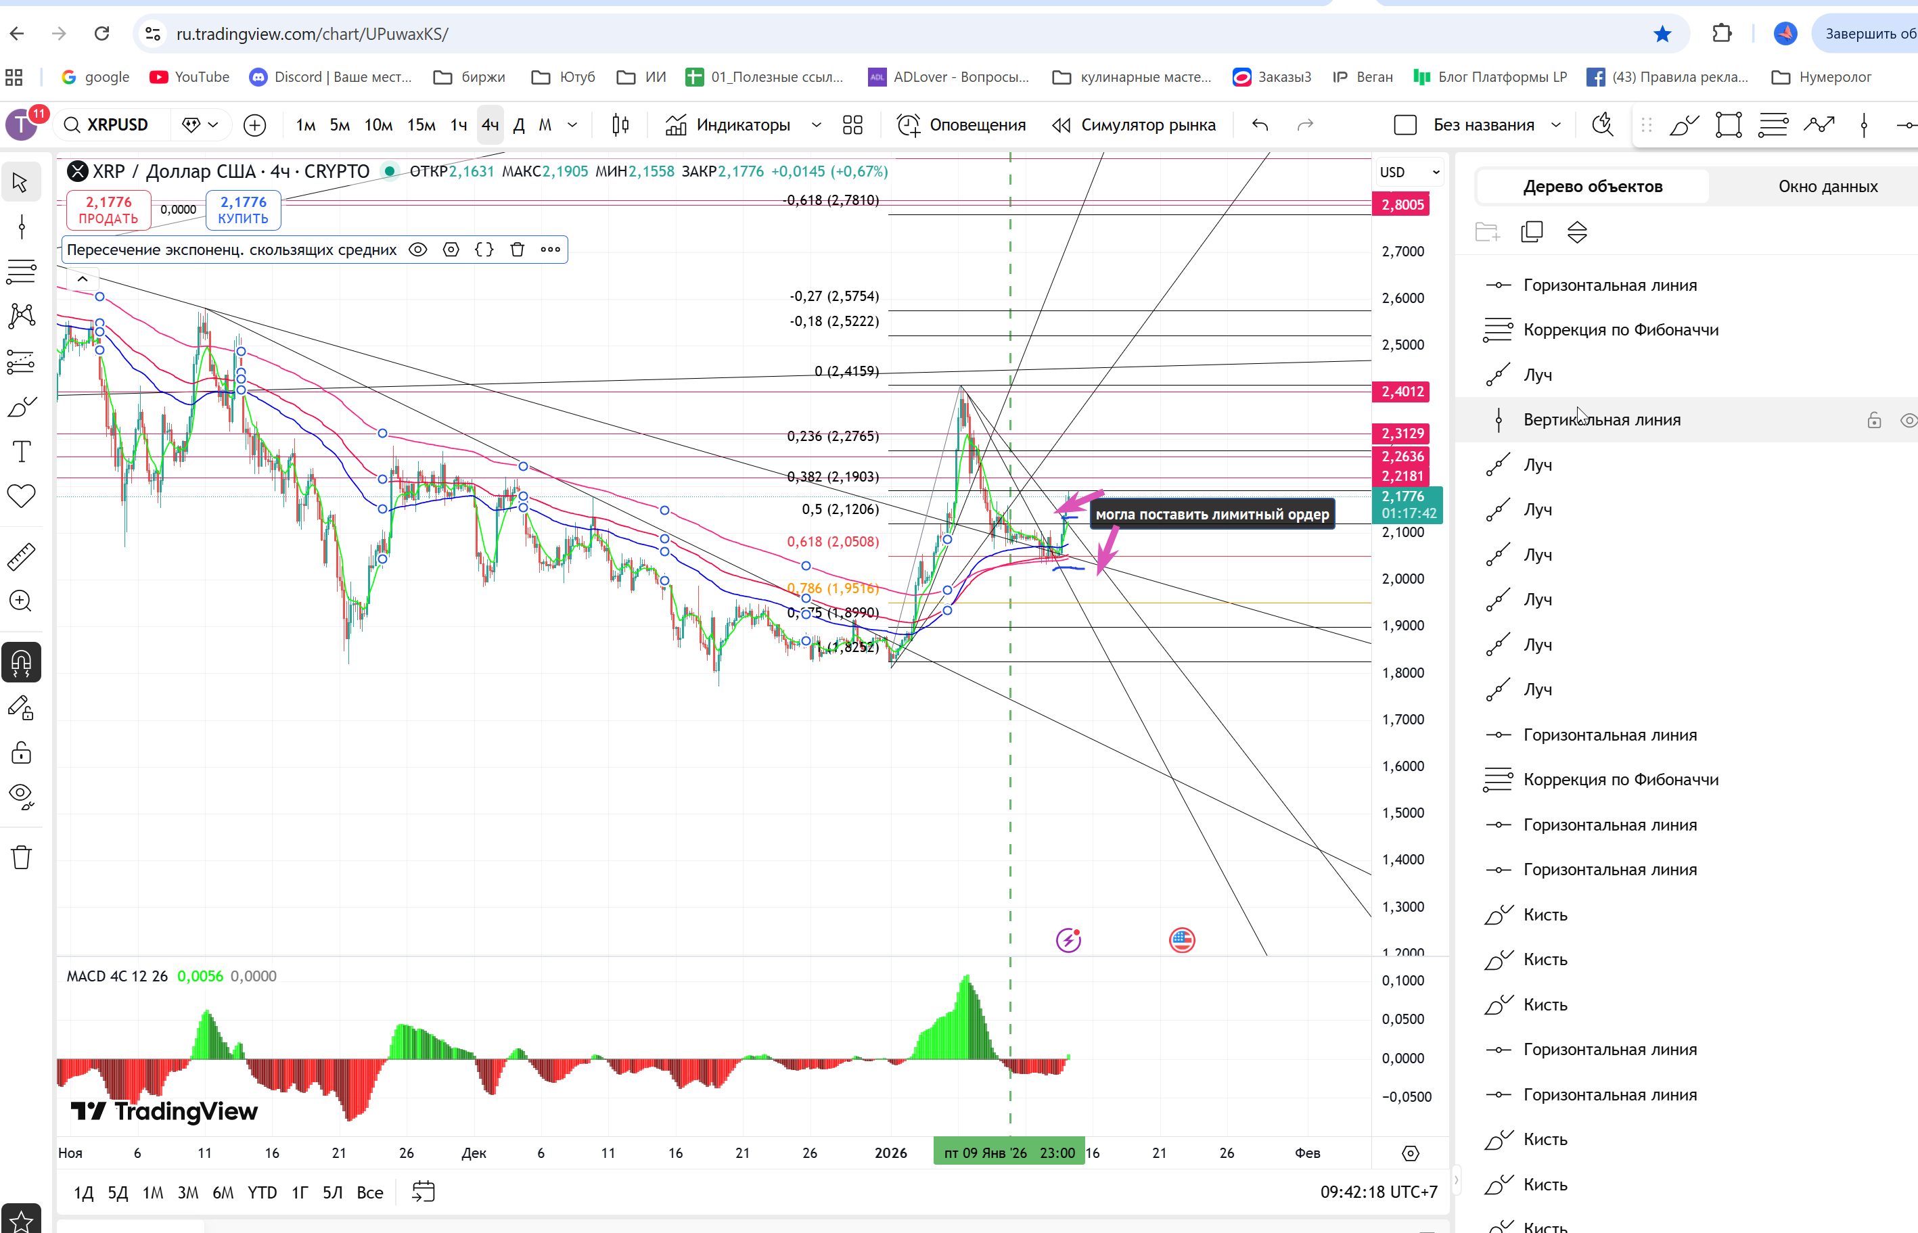The width and height of the screenshot is (1918, 1233).
Task: Select the 1ч timeframe
Action: pyautogui.click(x=458, y=125)
